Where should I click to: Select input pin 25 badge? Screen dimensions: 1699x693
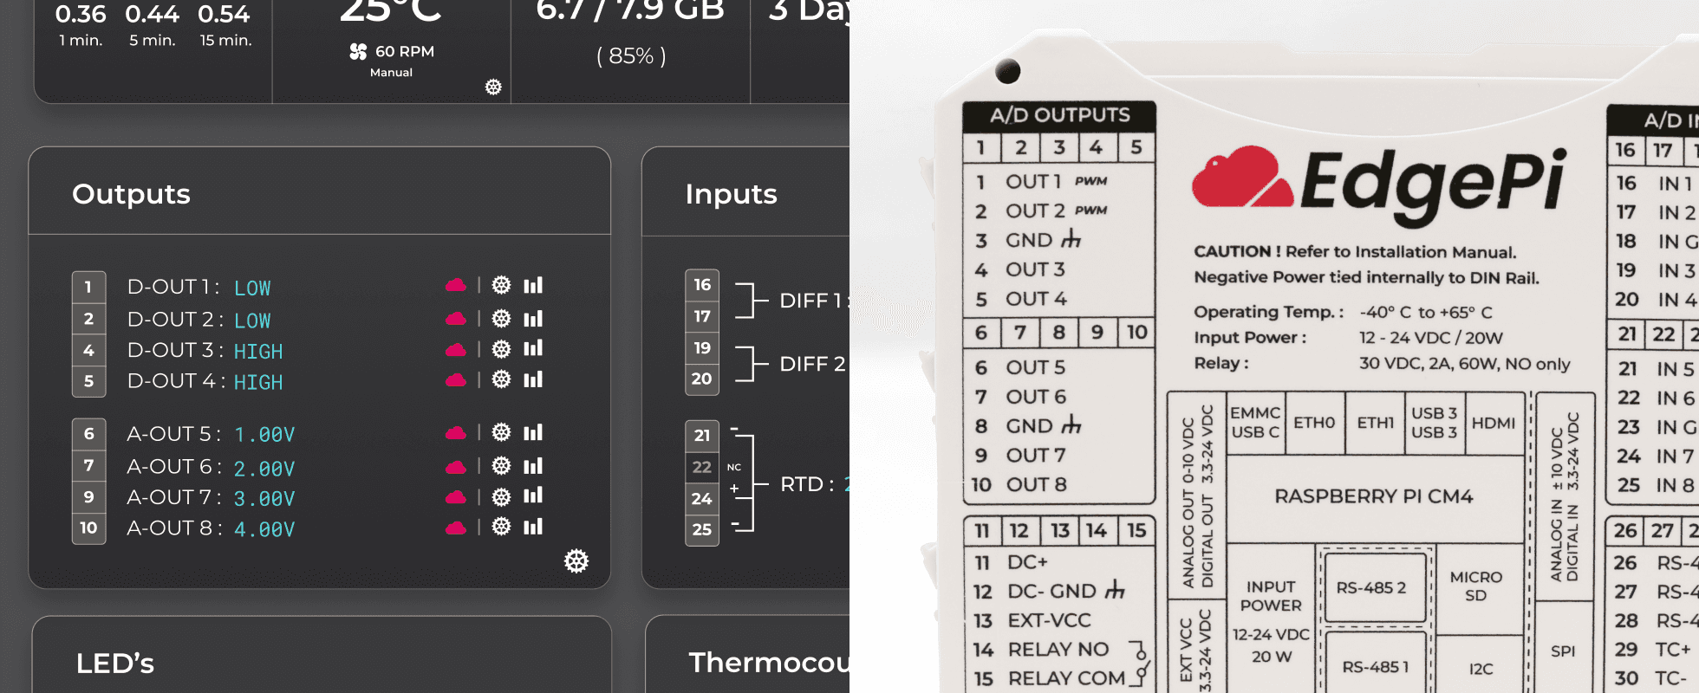pos(702,529)
